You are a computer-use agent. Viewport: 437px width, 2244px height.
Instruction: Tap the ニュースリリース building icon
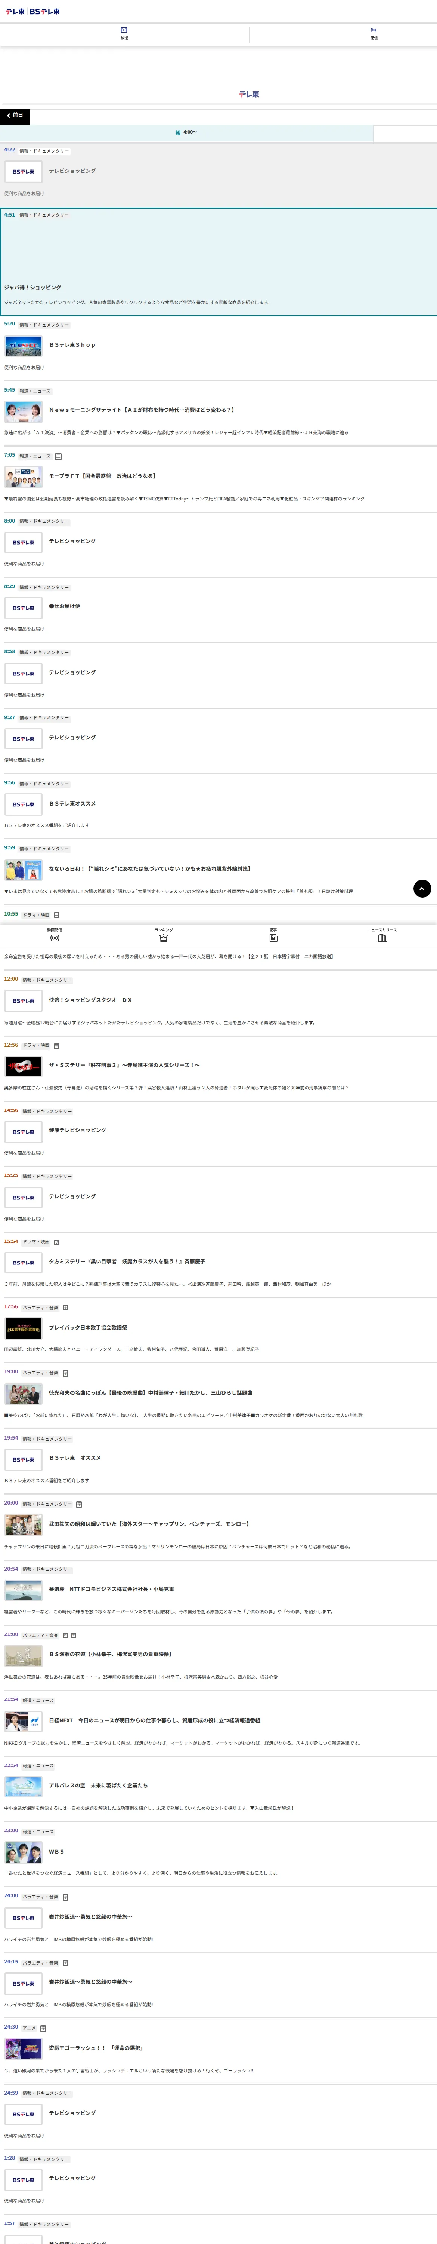coord(382,935)
